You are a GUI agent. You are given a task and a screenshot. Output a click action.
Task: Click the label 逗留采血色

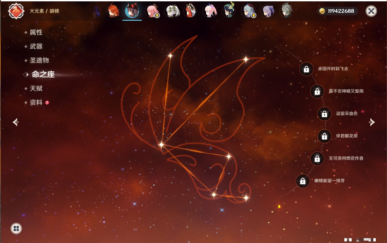point(347,113)
